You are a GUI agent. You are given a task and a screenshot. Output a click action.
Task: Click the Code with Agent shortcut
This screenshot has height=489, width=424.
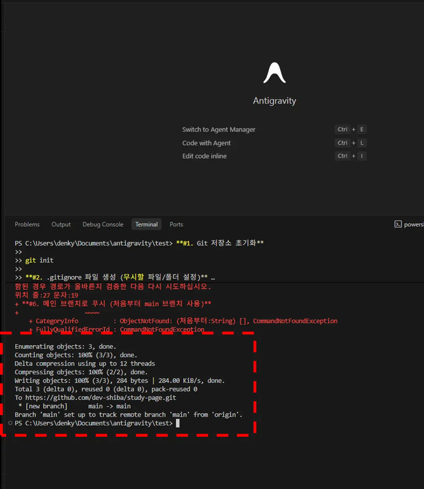click(x=206, y=143)
